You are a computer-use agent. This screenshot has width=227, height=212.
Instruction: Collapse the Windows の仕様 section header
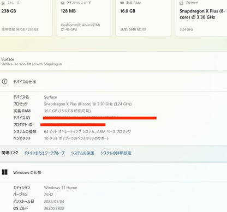113,172
